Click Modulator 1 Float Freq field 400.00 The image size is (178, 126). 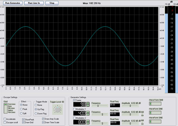(115, 114)
